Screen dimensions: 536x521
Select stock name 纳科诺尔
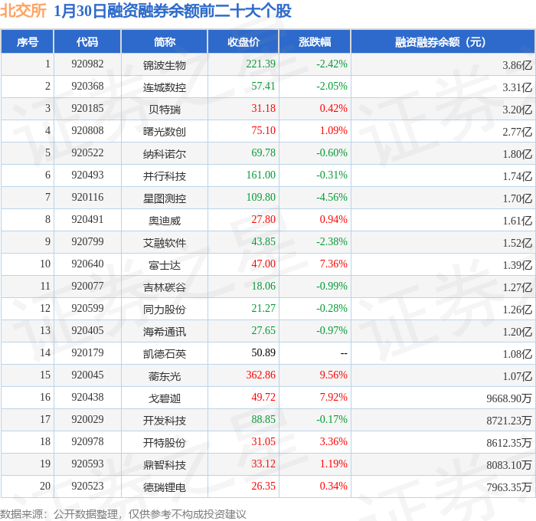(165, 154)
